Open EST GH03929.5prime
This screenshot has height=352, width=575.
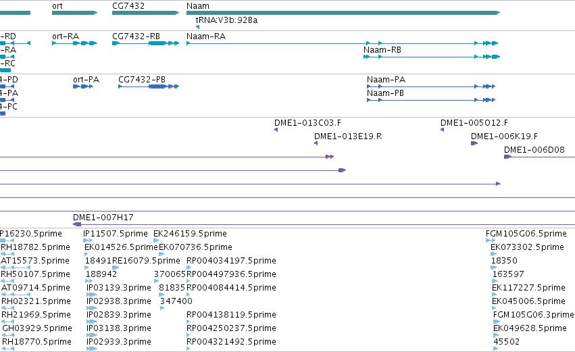click(37, 328)
